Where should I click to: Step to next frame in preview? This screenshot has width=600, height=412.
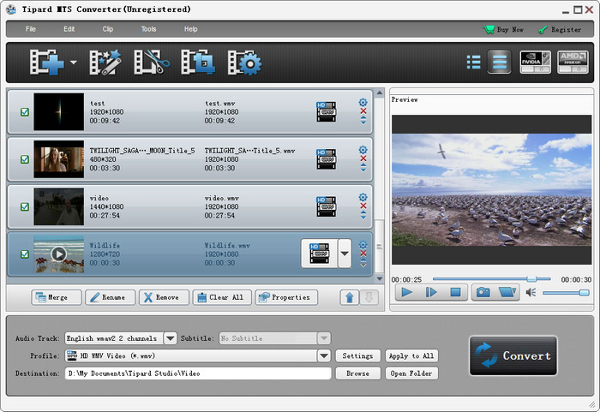coord(431,293)
